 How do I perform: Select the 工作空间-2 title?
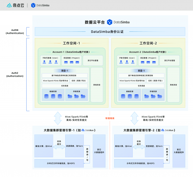[148, 43]
